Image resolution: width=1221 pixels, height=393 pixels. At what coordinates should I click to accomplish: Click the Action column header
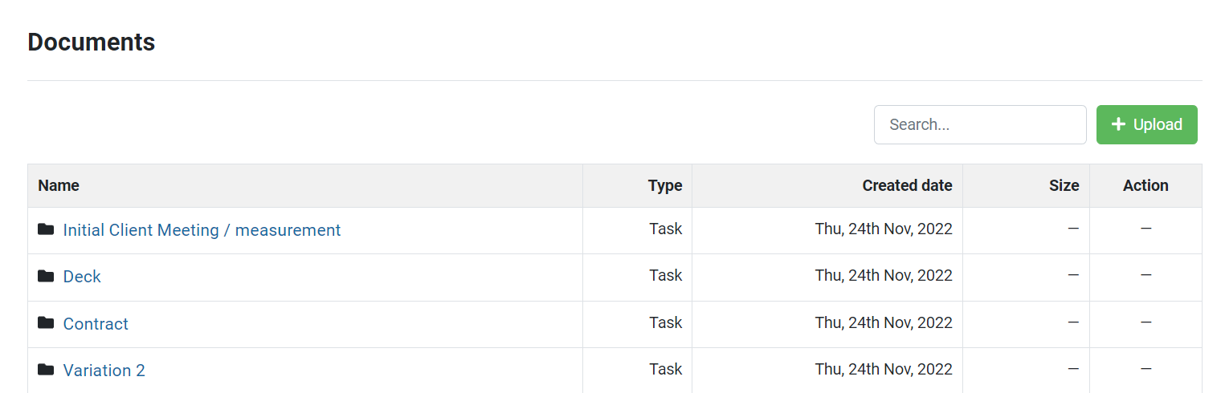1145,185
